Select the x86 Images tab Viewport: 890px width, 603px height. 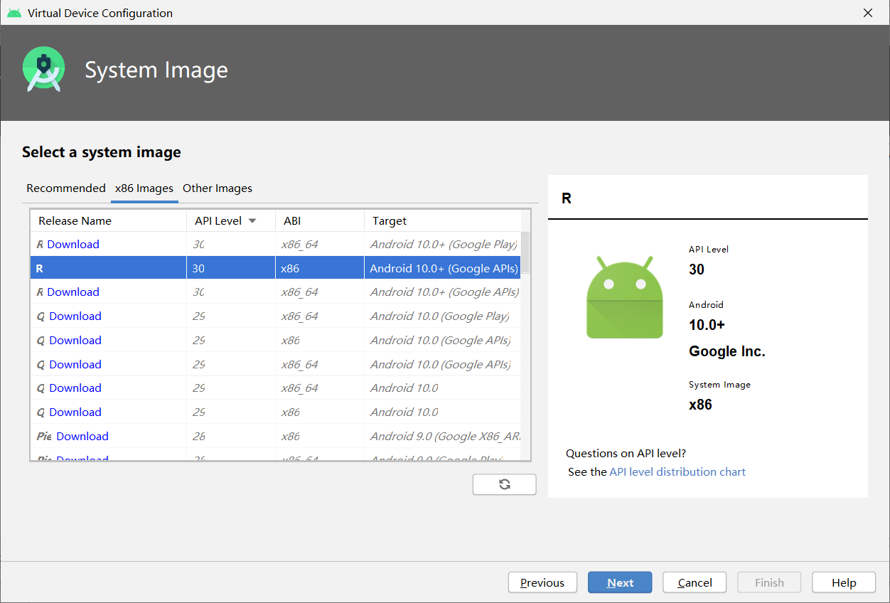coord(144,188)
